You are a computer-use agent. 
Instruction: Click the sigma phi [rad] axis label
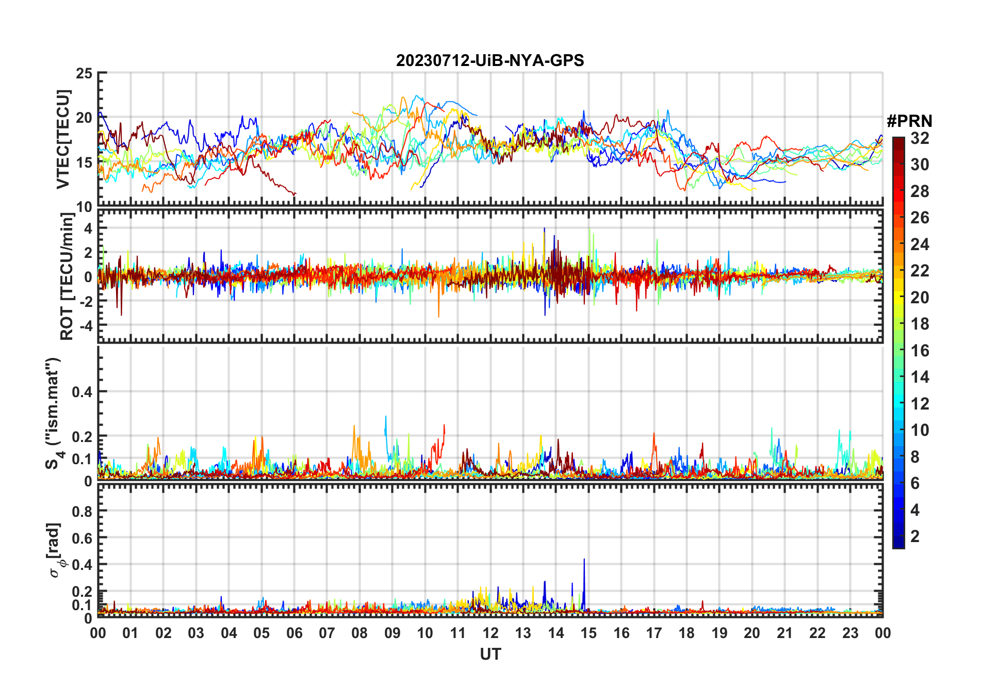coord(56,550)
